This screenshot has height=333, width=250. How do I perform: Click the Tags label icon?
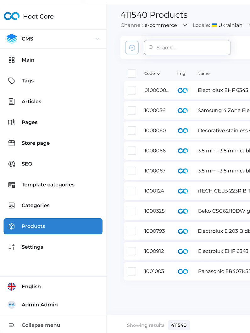pos(11,81)
